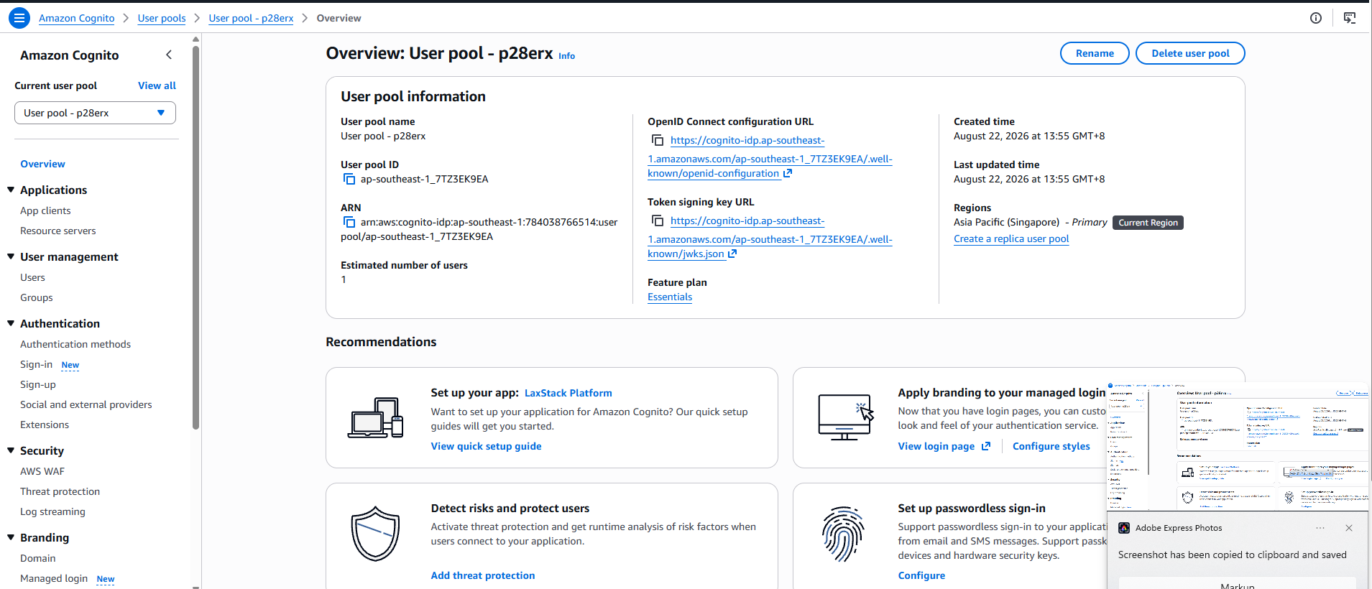Image resolution: width=1372 pixels, height=589 pixels.
Task: Collapse the Amazon Cognito side navigation
Action: click(169, 55)
